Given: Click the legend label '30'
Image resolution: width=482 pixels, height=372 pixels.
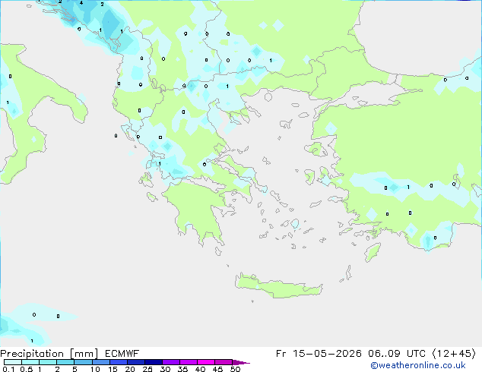Looking at the screenshot, I should click(x=165, y=369).
